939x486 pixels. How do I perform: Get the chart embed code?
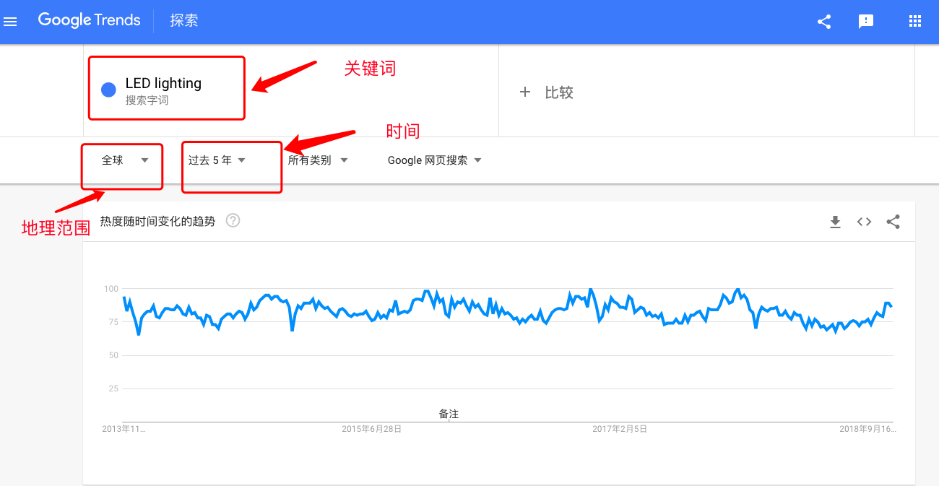[x=864, y=222]
